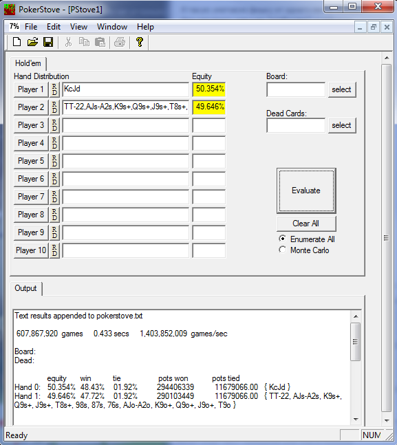Click the RD icon for Player 10
This screenshot has width=397, height=445.
coord(54,250)
